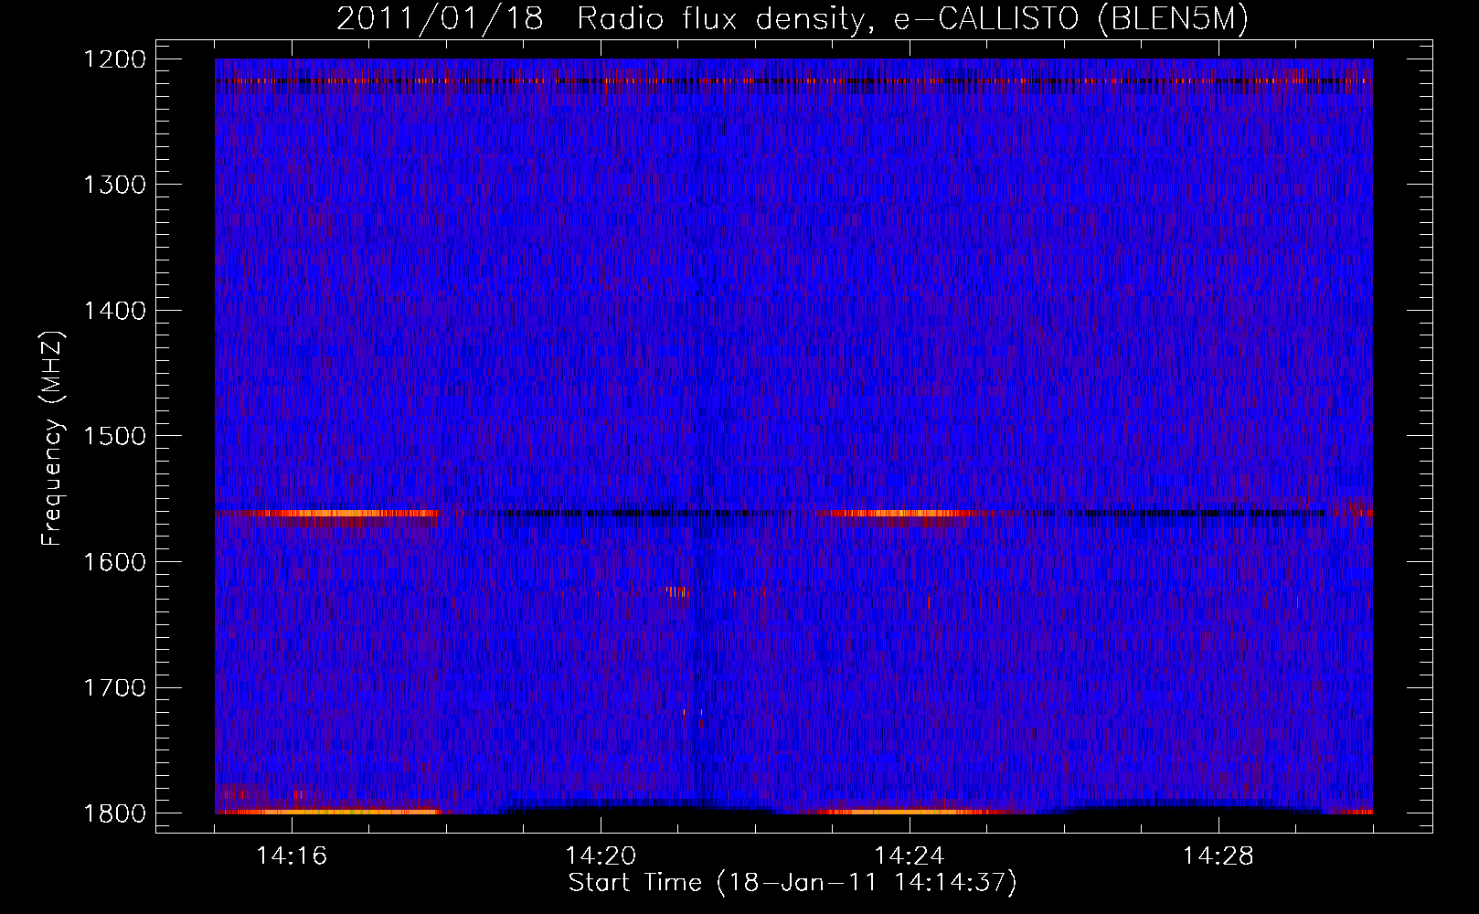This screenshot has width=1479, height=914.
Task: Click the 1600 frequency tick label
Action: tap(114, 562)
